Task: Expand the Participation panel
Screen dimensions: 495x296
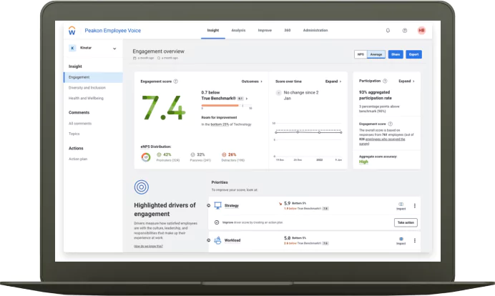Action: pos(406,81)
